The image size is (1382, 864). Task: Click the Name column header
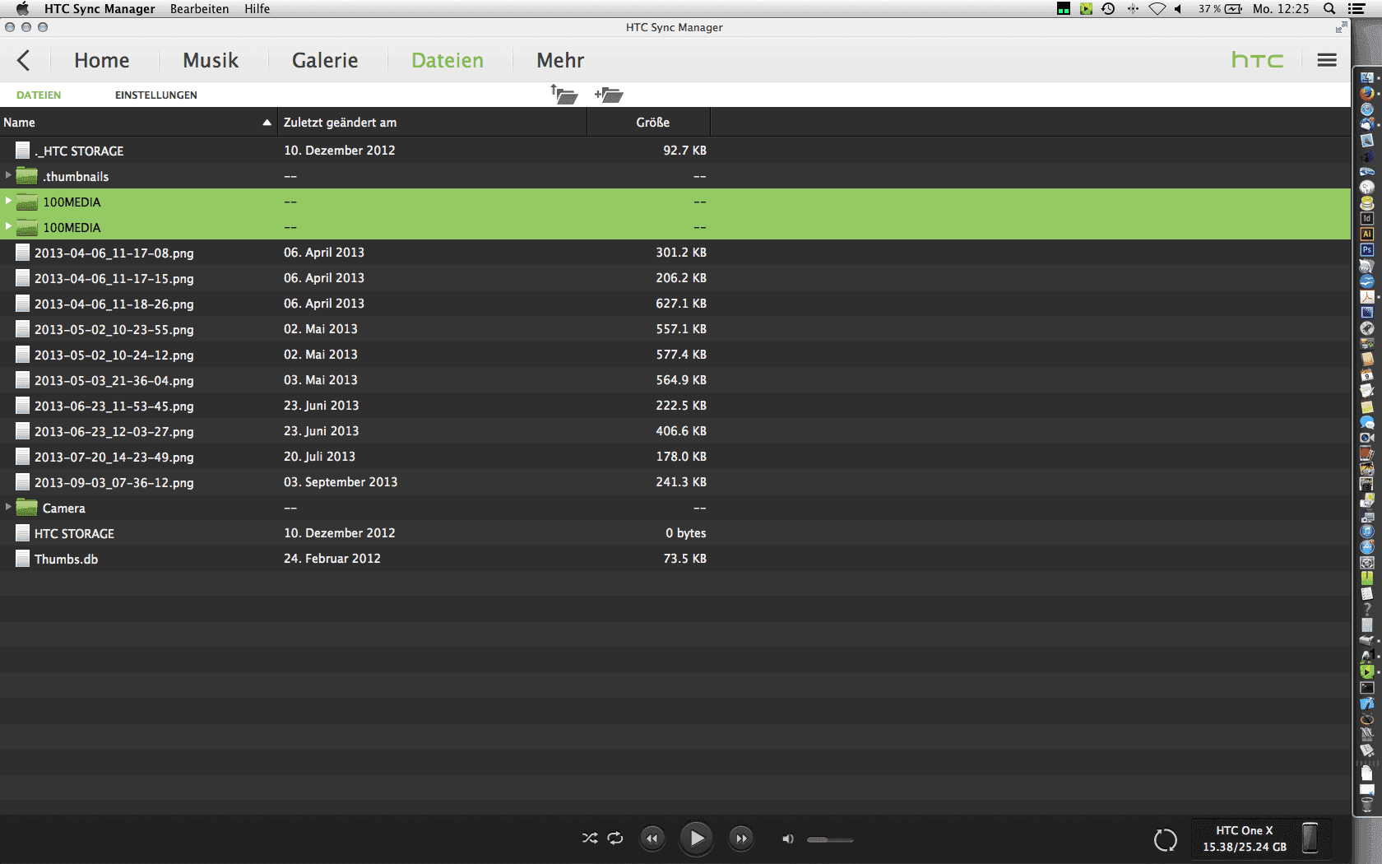[138, 123]
